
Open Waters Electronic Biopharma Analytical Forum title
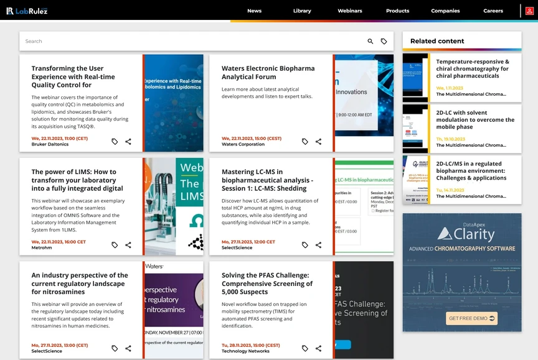(268, 73)
